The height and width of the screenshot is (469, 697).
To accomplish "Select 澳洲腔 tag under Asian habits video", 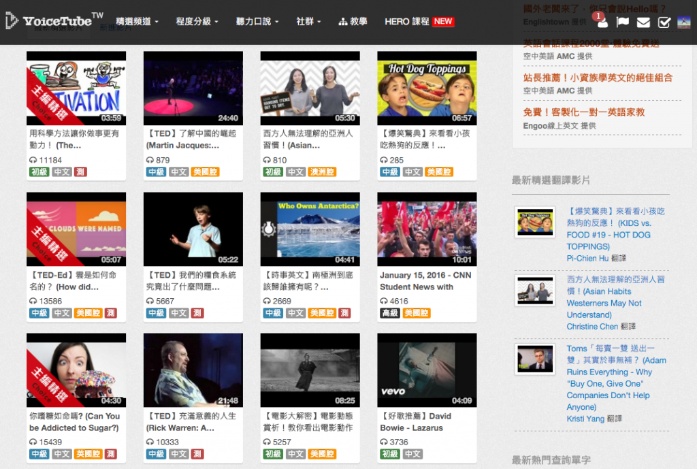I will 322,172.
